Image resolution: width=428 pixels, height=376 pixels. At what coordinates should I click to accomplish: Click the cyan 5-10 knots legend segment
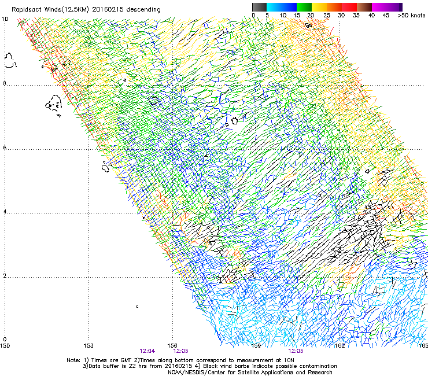click(274, 7)
